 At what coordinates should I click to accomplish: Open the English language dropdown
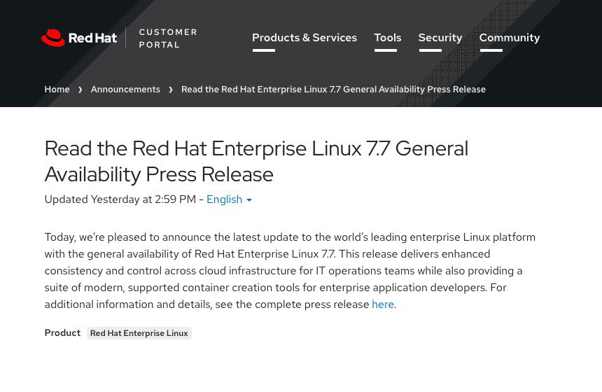[x=225, y=199]
